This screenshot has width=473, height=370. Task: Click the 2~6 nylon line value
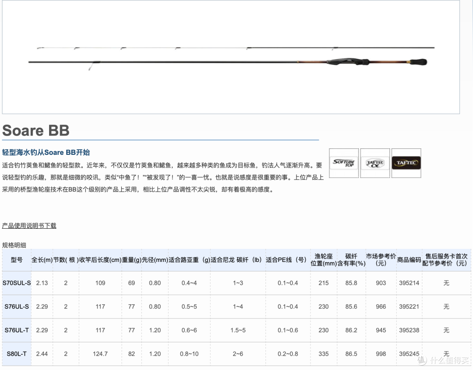coord(238,354)
